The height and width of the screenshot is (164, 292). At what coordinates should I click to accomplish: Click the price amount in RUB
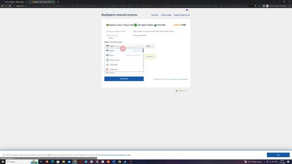coord(179,25)
